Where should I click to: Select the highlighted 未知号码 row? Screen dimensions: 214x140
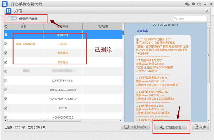[63, 35]
